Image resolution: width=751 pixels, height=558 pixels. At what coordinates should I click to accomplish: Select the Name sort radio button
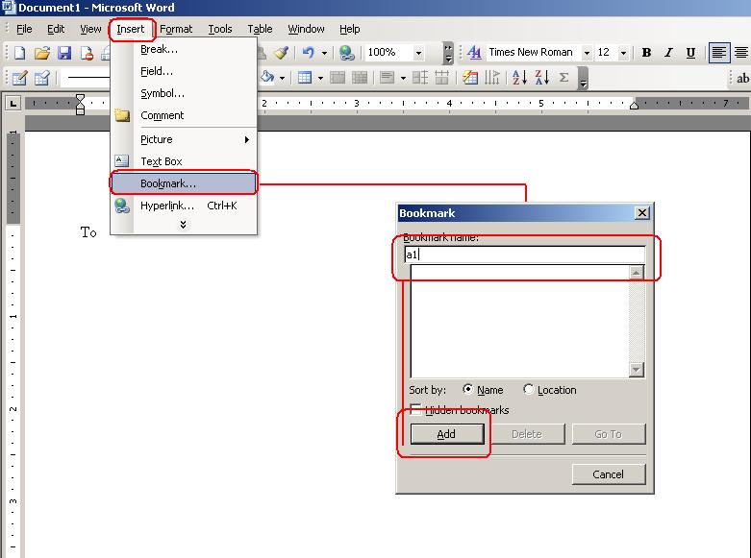pyautogui.click(x=467, y=390)
